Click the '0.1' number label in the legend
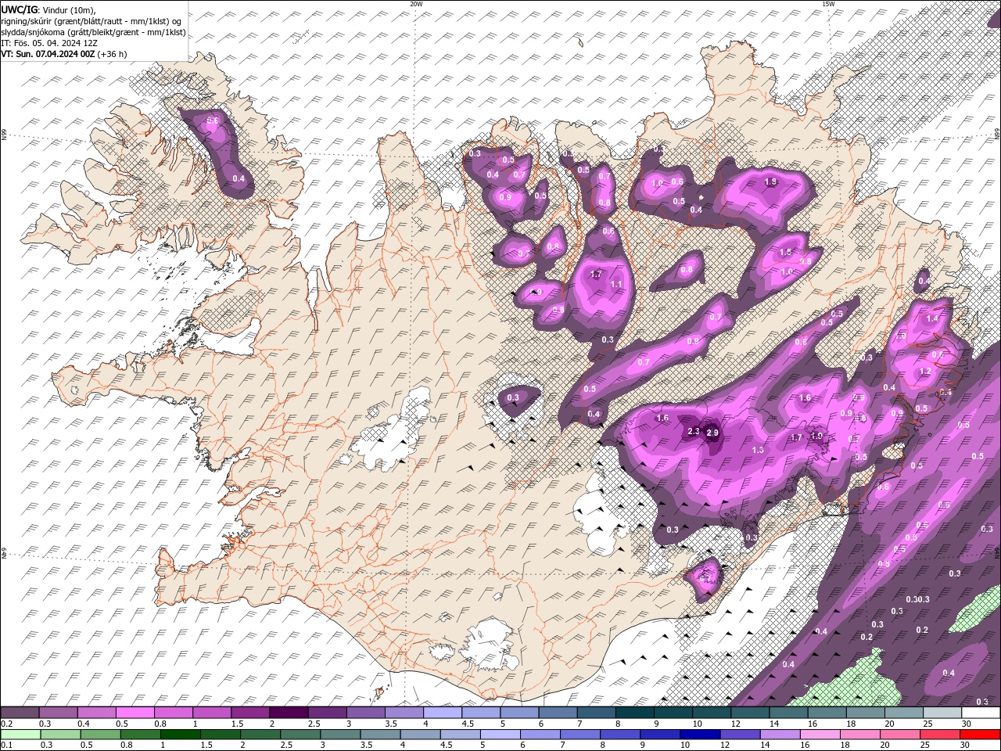Screen dimensions: 1001x751 (6, 746)
